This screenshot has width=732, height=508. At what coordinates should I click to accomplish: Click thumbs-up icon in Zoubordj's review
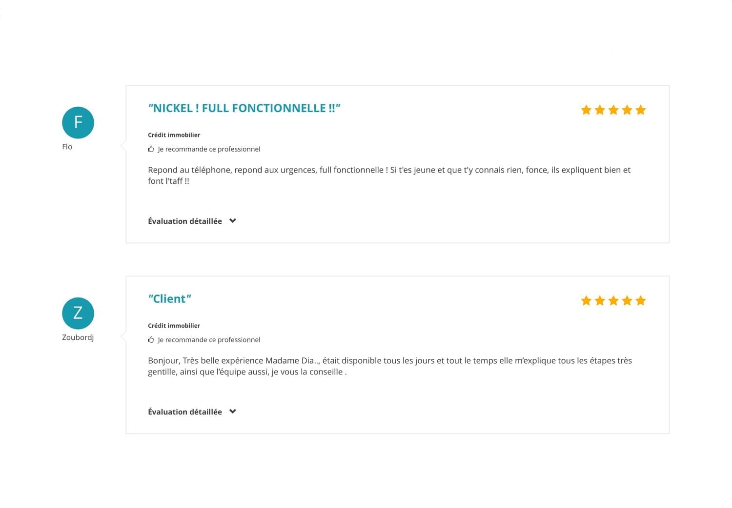(x=151, y=340)
